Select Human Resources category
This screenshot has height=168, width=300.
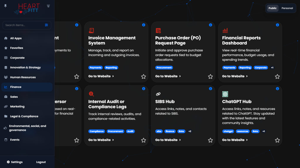pos(27,77)
